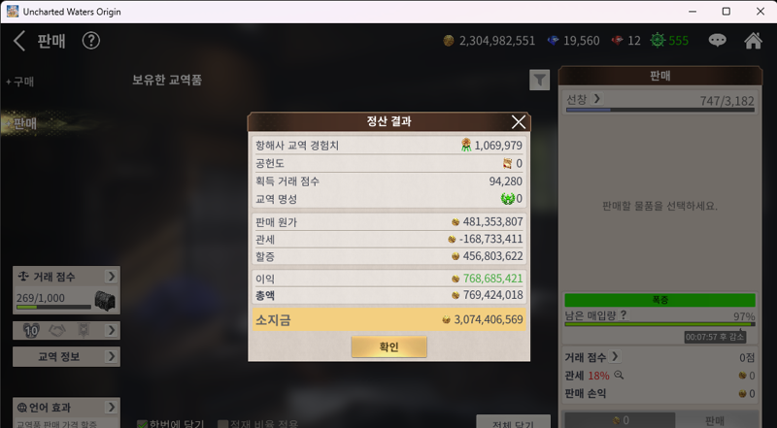
Task: Open the chat speech bubble icon
Action: pyautogui.click(x=717, y=40)
